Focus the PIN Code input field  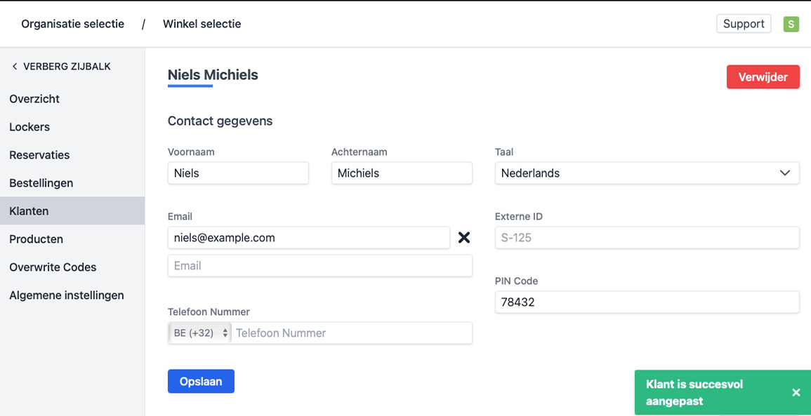(647, 302)
